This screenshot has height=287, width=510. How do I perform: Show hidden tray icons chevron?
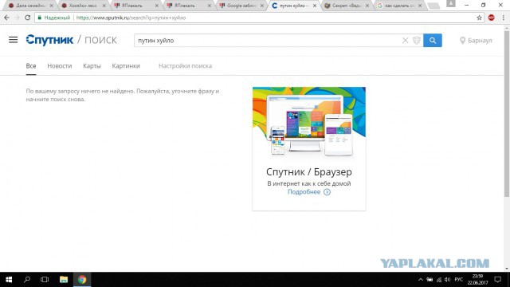(421, 280)
